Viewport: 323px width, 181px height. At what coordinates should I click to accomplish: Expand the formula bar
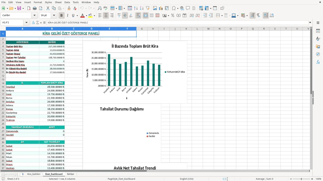[x=310, y=23]
